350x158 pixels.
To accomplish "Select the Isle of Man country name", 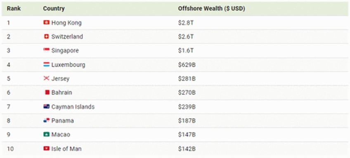I will pos(66,149).
